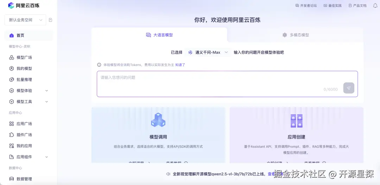Expand the 模型体验 submenu chevron
The width and height of the screenshot is (380, 185).
(x=47, y=91)
